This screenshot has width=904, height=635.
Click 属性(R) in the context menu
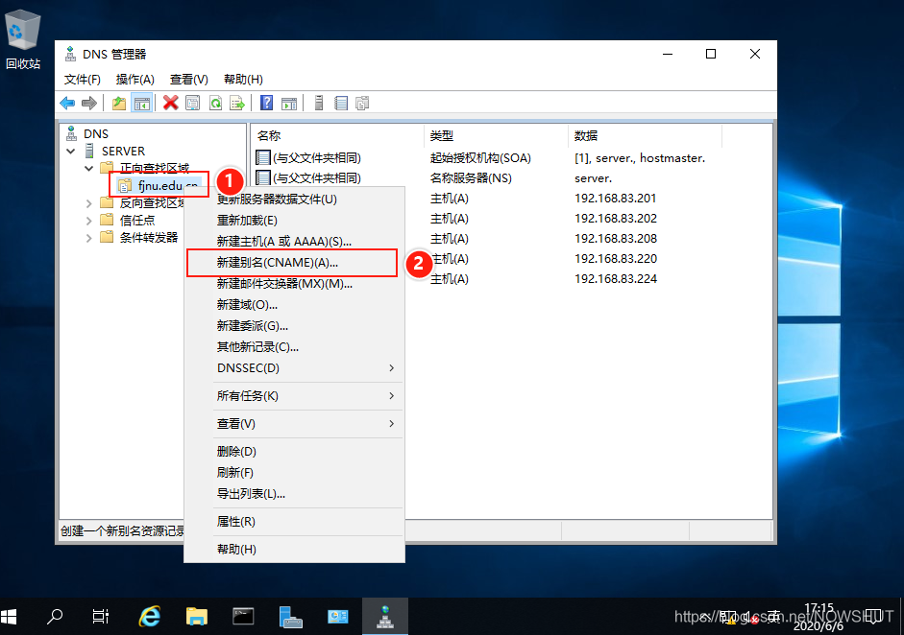[235, 522]
